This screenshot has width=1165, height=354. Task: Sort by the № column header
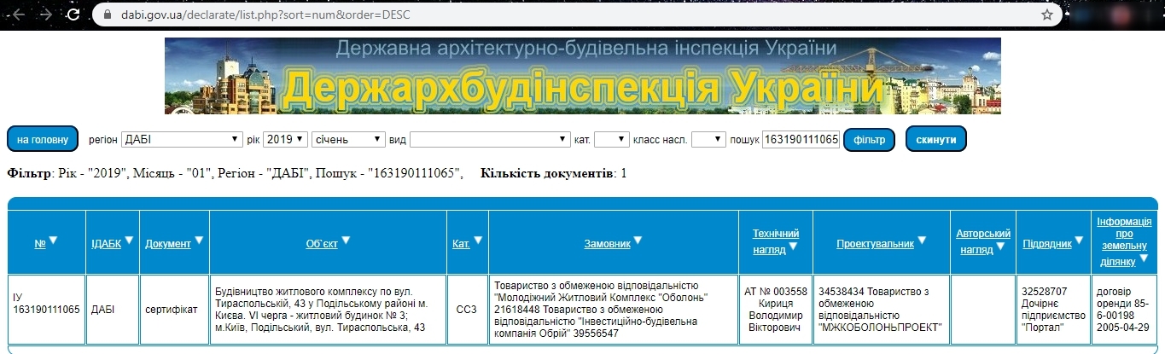[39, 243]
